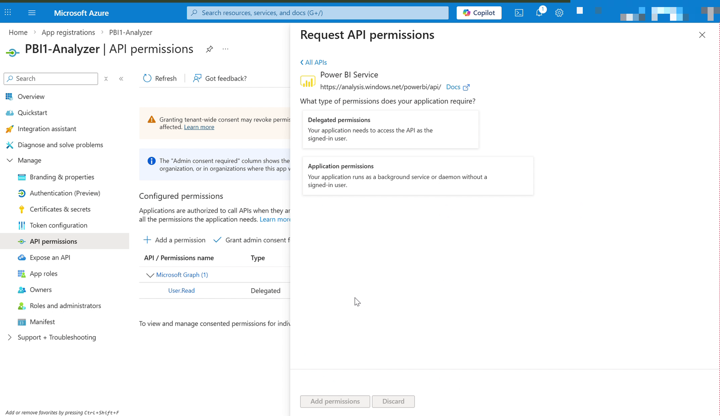
Task: Choose Delegated permissions card
Action: 391,129
